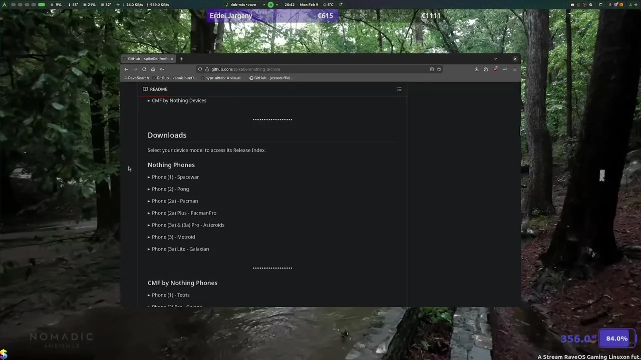
Task: Expand Phone (3a) & (3a) Pro - Asteroids
Action: coord(186,225)
